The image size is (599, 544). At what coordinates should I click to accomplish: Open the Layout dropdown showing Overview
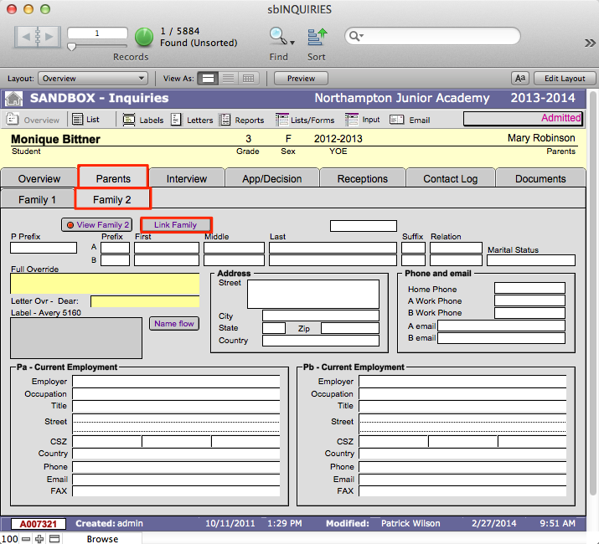[93, 78]
